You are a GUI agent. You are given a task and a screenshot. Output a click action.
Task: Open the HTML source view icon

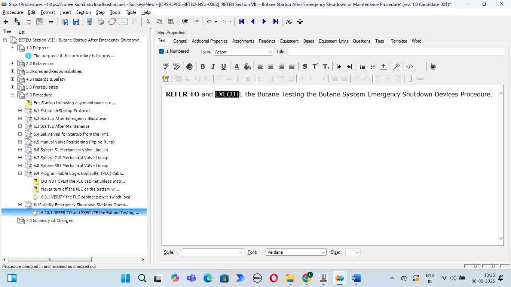[x=410, y=67]
